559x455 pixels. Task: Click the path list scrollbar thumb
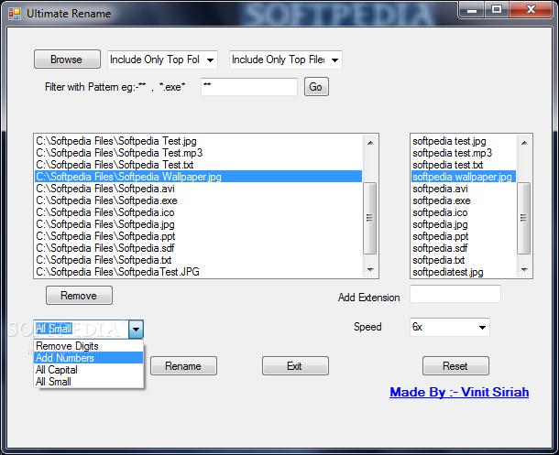click(370, 218)
